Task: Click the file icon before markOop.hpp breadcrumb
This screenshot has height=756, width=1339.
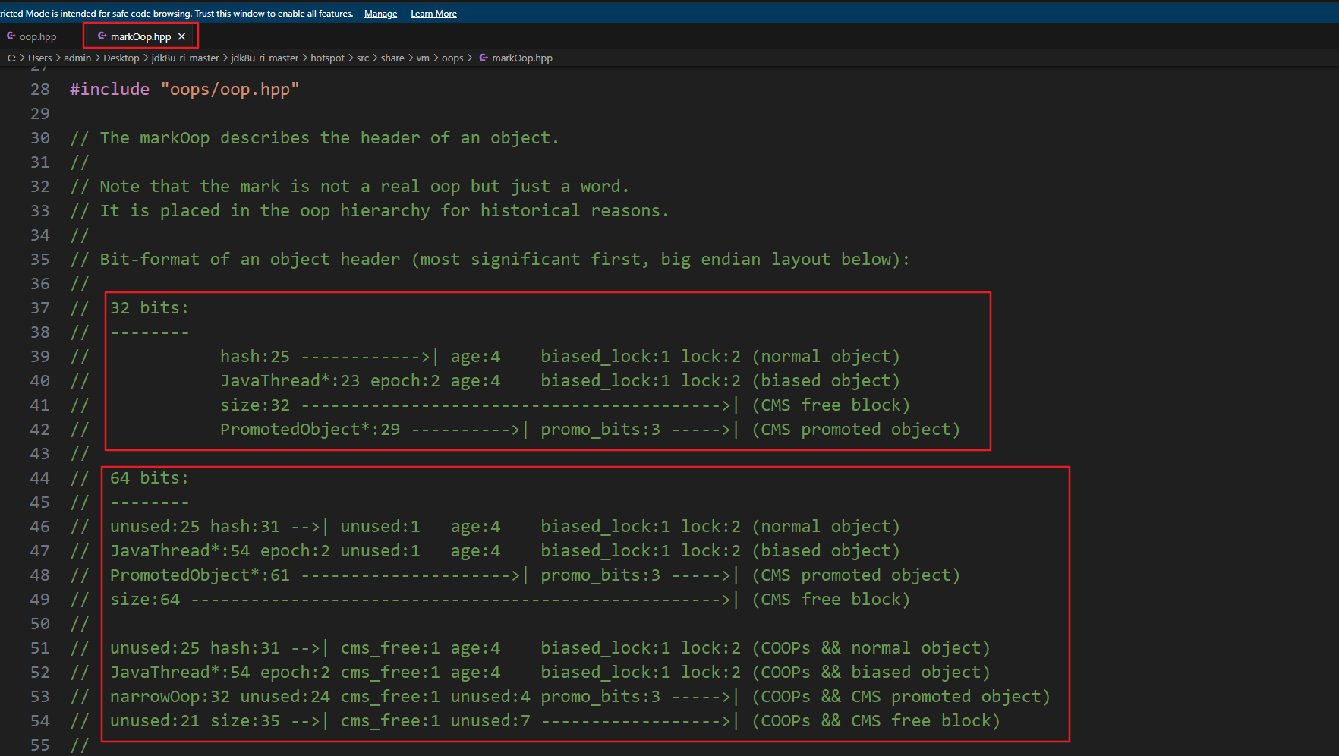Action: [x=484, y=58]
